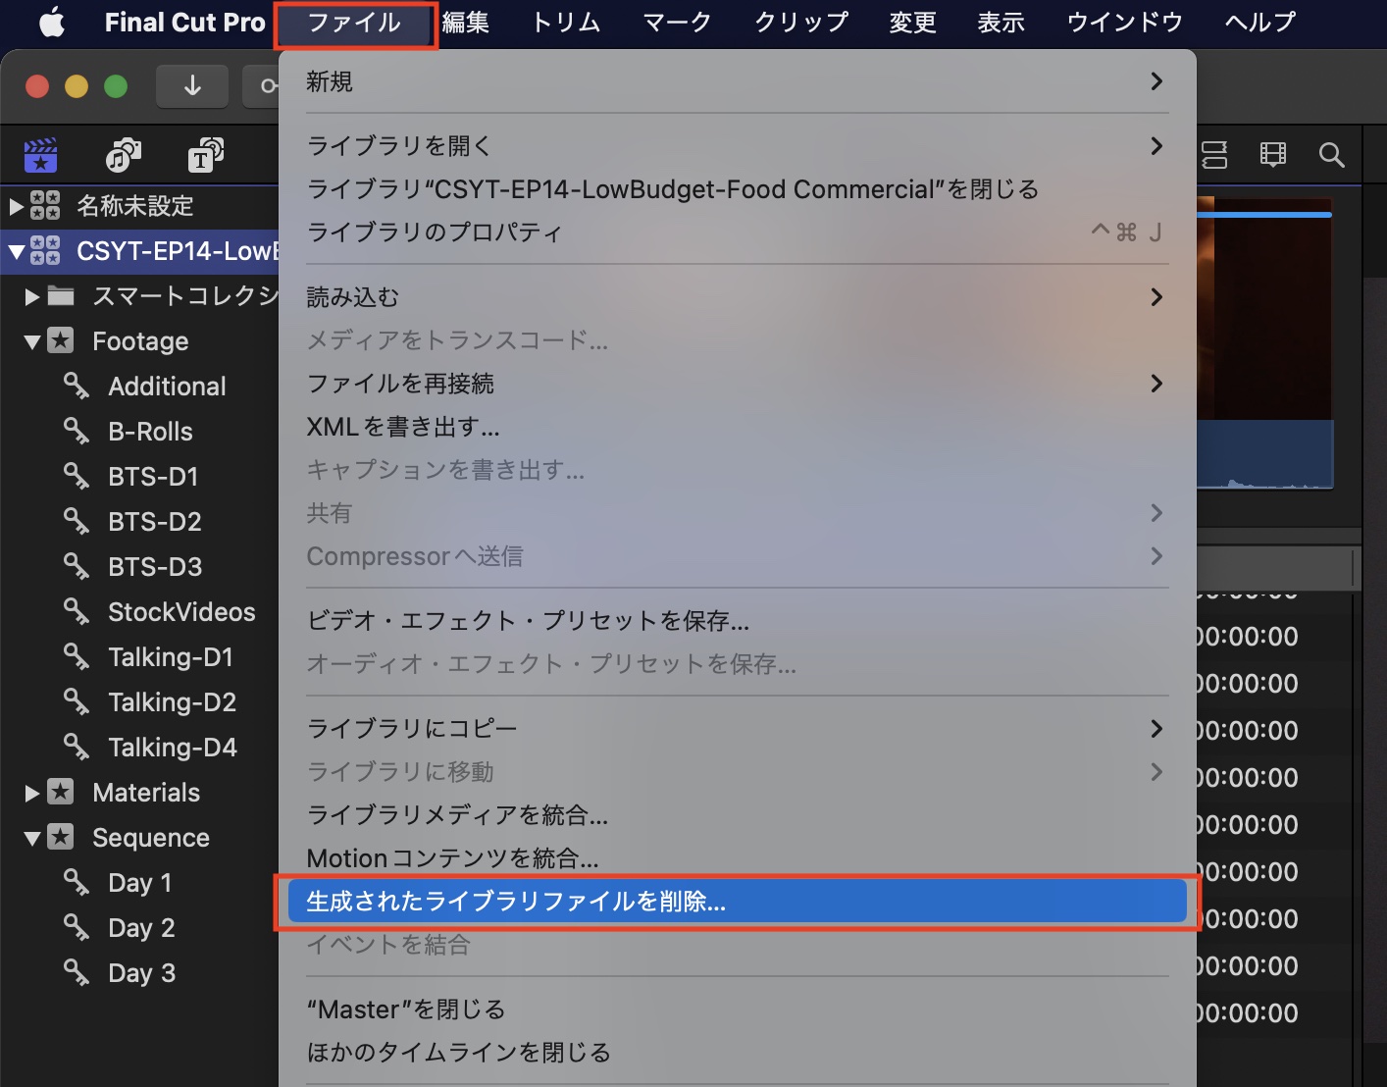Show the Photos and Audio sidebar

[123, 155]
